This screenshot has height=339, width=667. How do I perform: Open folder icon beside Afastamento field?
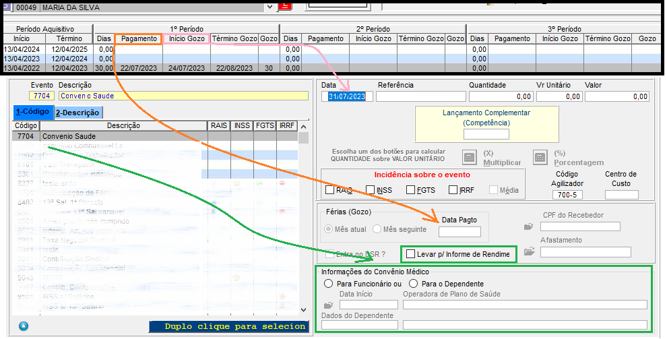[x=529, y=252]
